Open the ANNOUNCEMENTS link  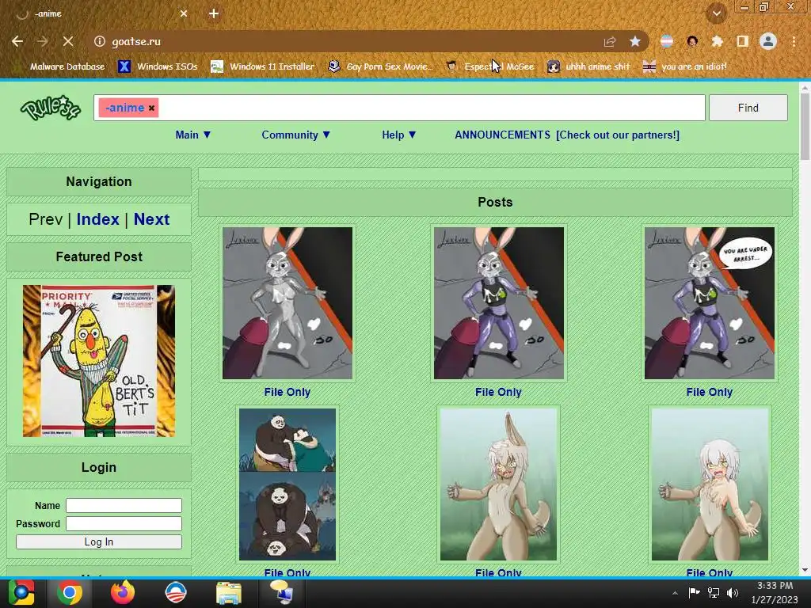click(x=502, y=135)
